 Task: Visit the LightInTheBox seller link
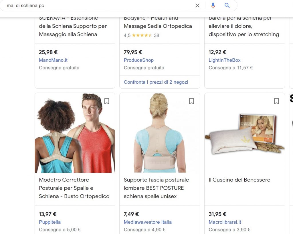click(x=225, y=60)
